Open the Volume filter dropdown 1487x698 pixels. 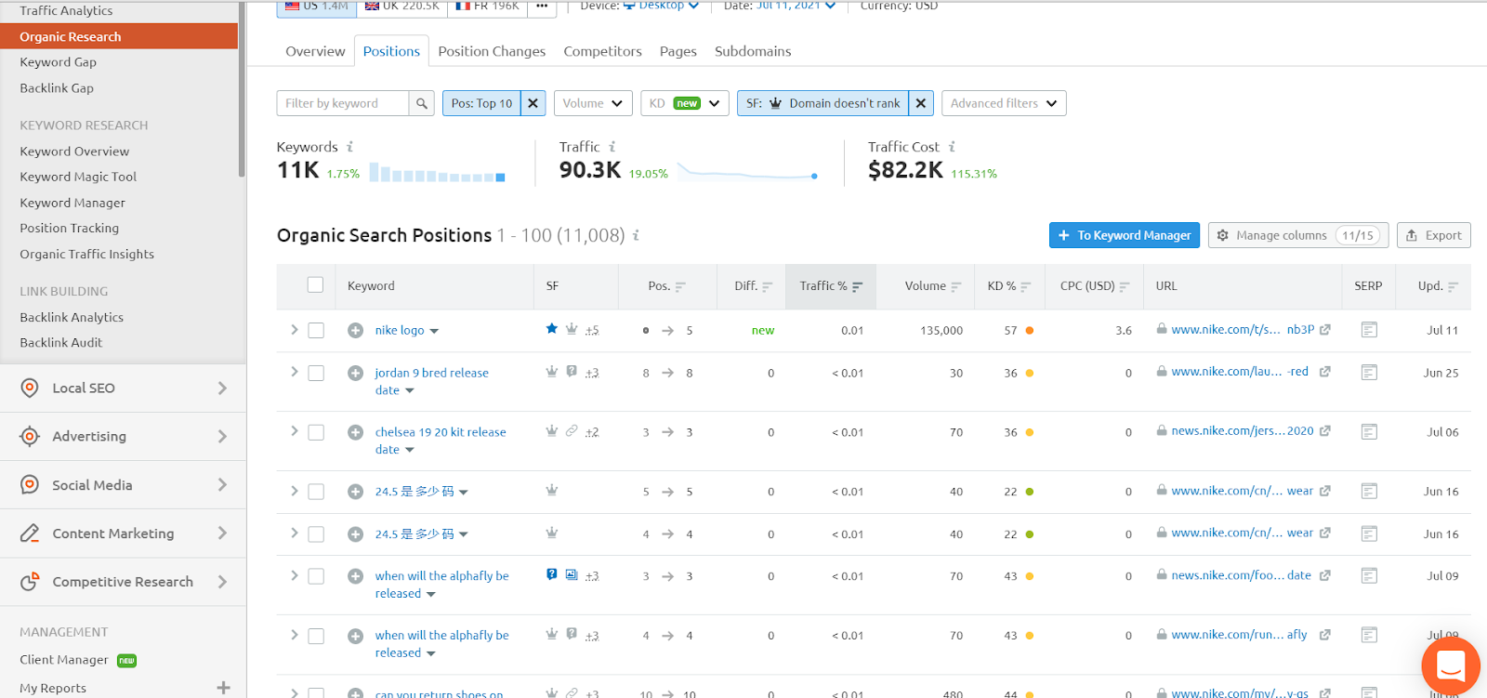click(593, 103)
